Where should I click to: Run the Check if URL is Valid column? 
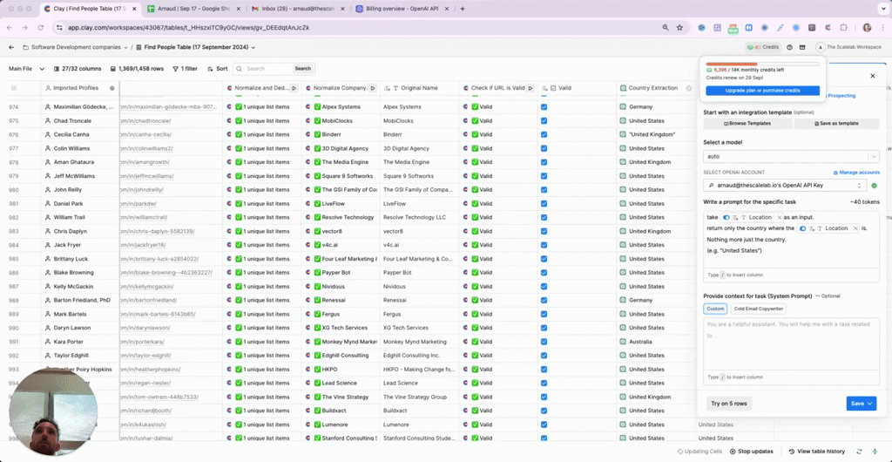click(x=530, y=88)
